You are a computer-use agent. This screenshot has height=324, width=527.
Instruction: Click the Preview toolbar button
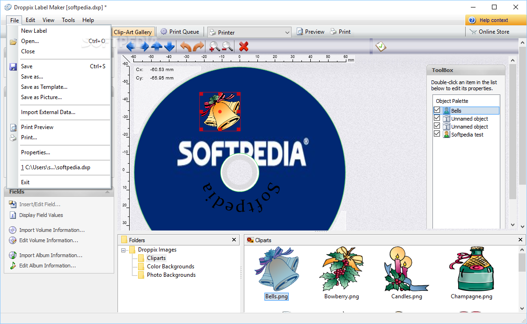(x=311, y=32)
